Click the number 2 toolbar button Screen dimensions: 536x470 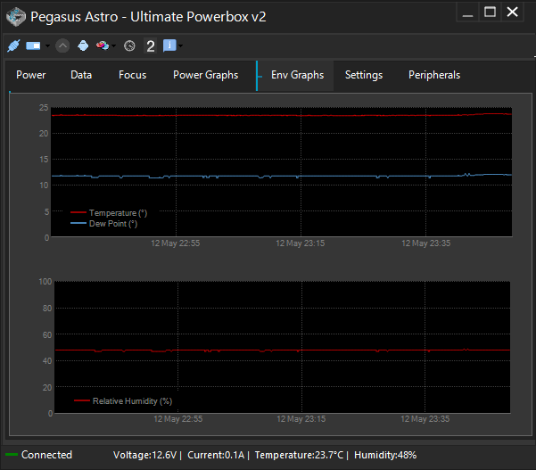click(151, 45)
